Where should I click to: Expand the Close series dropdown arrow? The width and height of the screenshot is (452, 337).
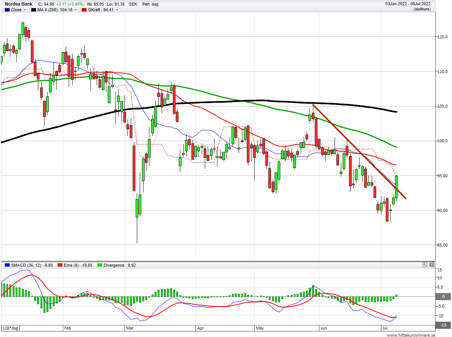click(25, 10)
